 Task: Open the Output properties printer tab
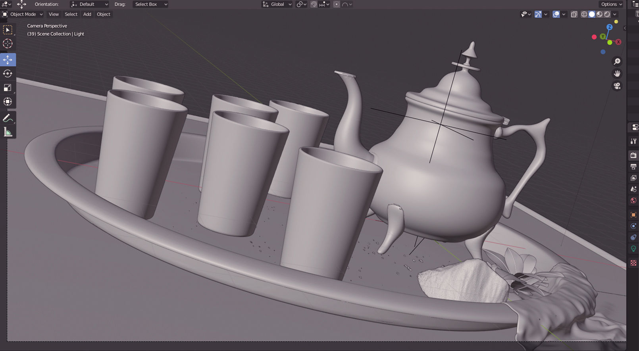[x=633, y=167]
